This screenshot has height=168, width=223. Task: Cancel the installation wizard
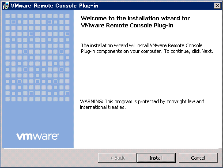(x=198, y=158)
